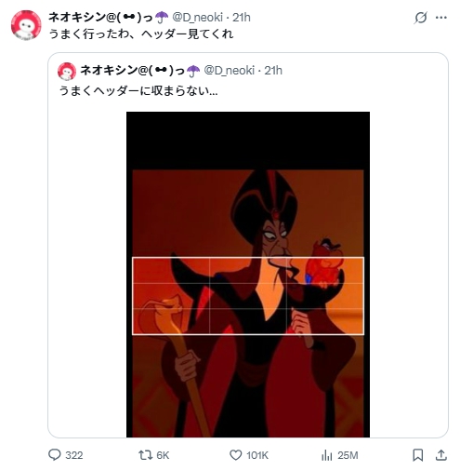Like the tweet with the heart icon
The image size is (460, 471).
(x=235, y=455)
